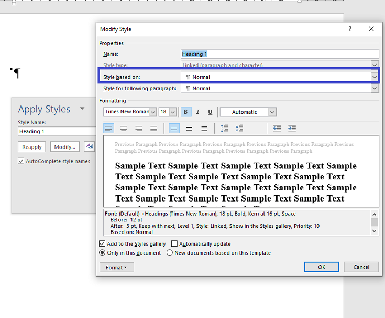Set paragraph alignment to center
The image size is (385, 318).
(124, 129)
